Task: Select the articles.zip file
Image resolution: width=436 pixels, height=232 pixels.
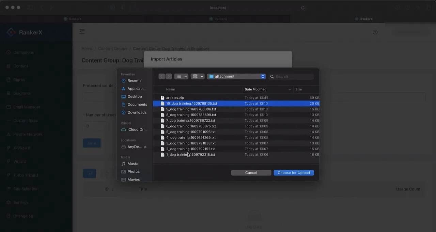Action: coord(175,98)
